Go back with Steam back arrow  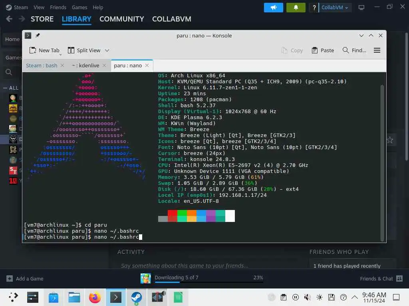pyautogui.click(x=9, y=19)
